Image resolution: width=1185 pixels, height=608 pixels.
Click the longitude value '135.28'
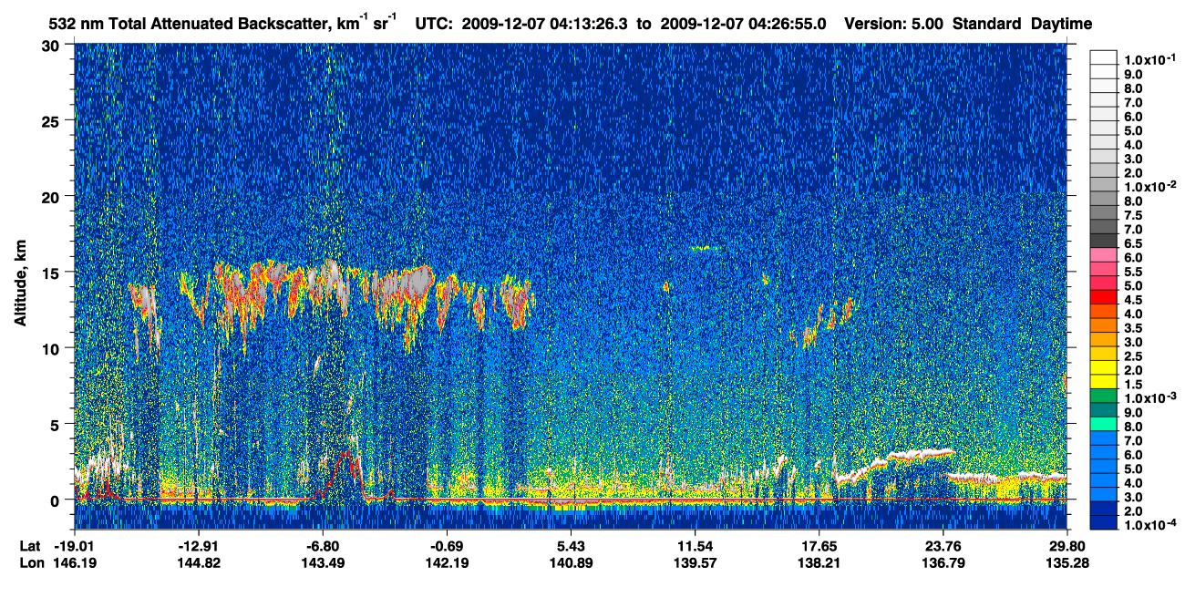click(1067, 562)
